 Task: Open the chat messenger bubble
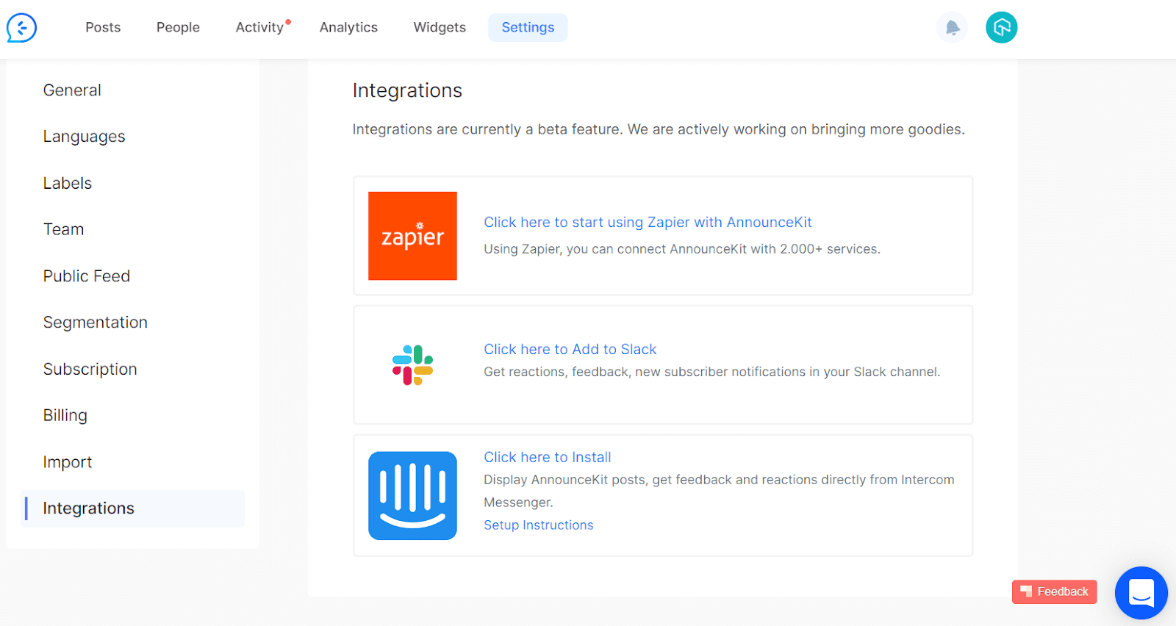[x=1141, y=592]
